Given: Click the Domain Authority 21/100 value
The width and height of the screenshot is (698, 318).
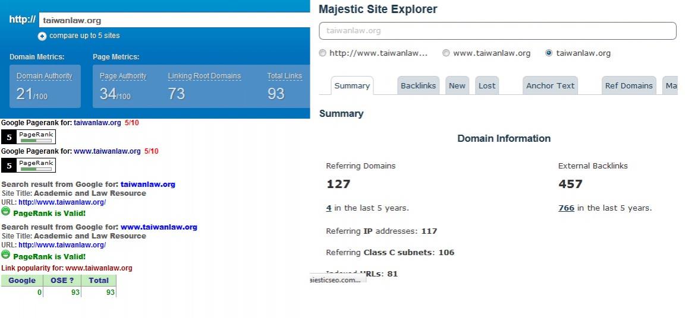Looking at the screenshot, I should (x=32, y=94).
